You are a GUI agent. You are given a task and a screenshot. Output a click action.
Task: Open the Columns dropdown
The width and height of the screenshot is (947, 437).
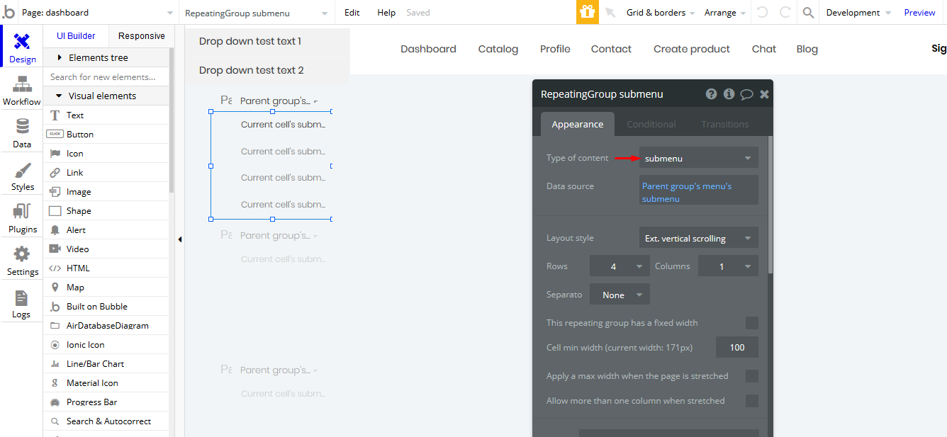click(728, 266)
